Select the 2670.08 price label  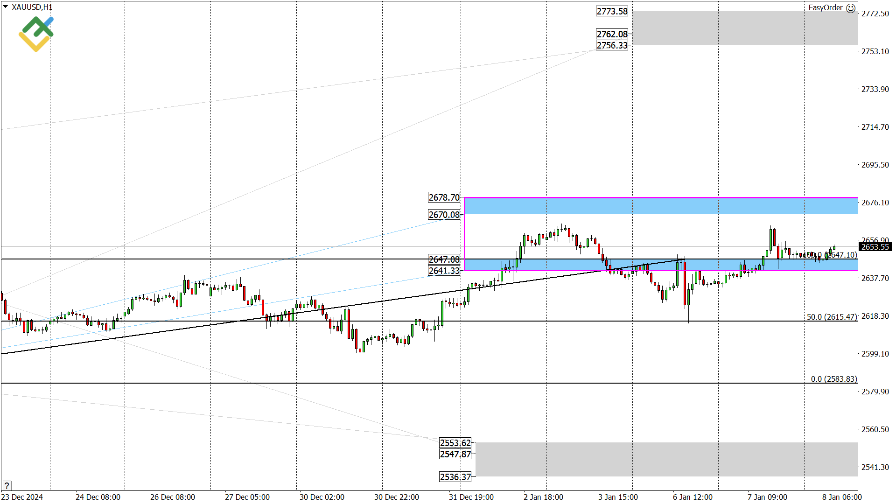point(444,215)
